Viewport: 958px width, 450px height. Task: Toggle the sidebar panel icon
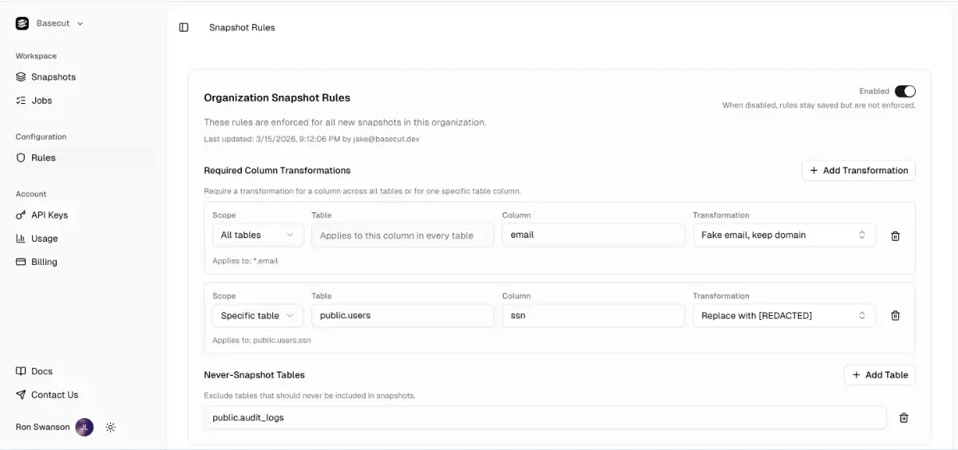(x=184, y=27)
